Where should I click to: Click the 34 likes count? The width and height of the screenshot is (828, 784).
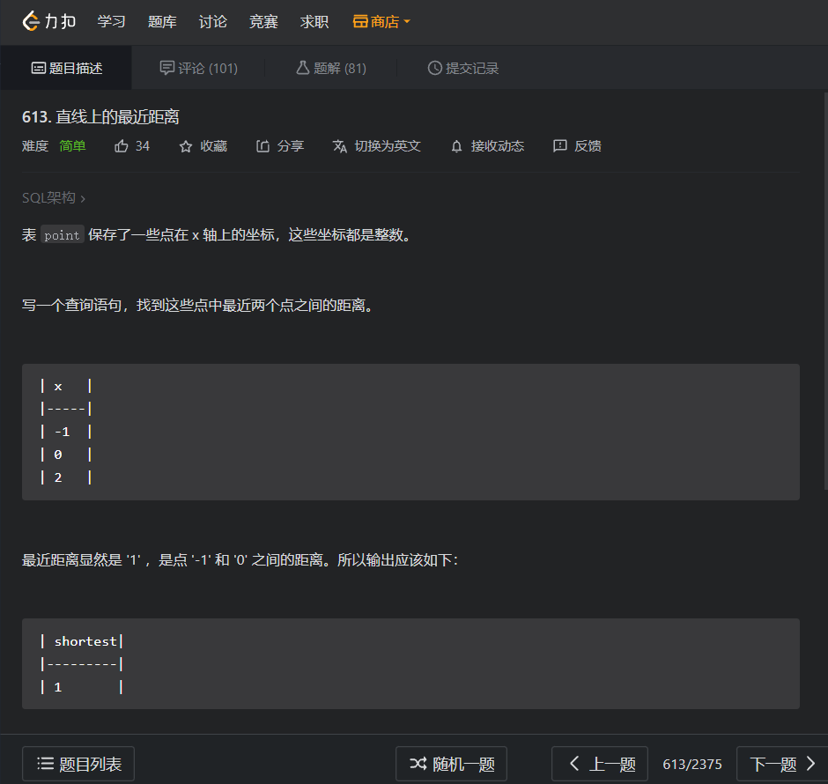pos(143,146)
